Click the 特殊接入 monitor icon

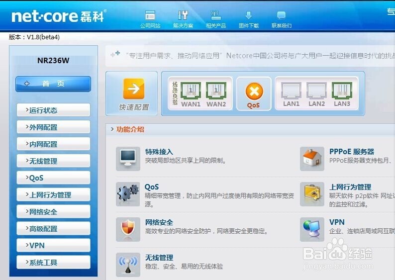click(128, 159)
